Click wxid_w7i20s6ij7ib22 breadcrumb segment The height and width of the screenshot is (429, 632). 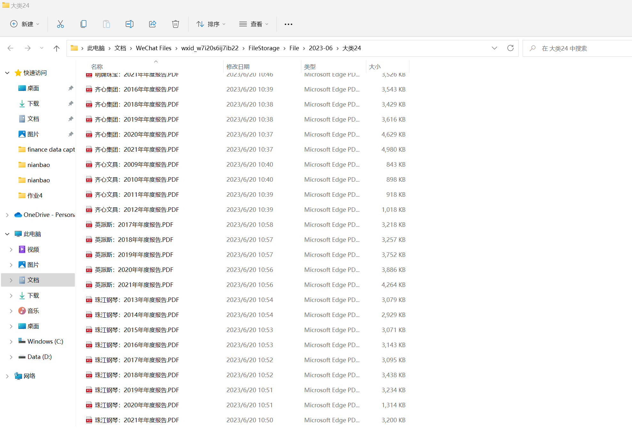210,48
